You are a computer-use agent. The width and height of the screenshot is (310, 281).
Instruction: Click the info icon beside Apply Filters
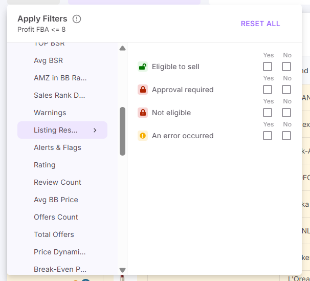point(77,19)
